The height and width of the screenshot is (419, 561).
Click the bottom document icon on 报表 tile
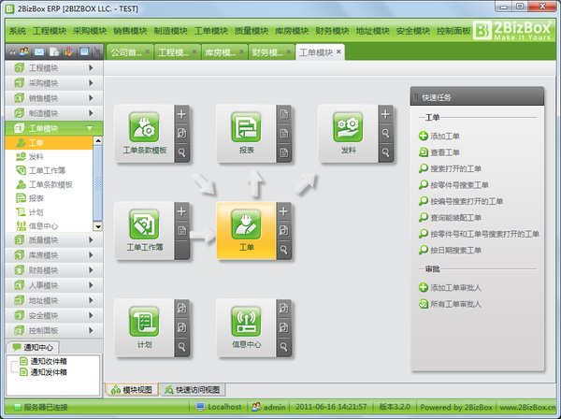283,152
